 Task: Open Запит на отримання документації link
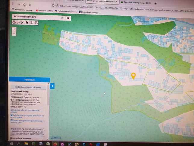[x=27, y=122]
